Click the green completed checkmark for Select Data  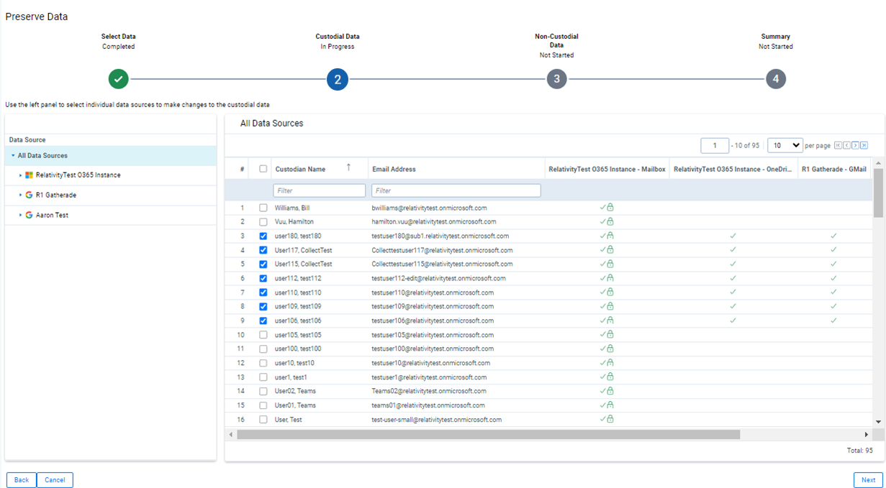point(119,79)
